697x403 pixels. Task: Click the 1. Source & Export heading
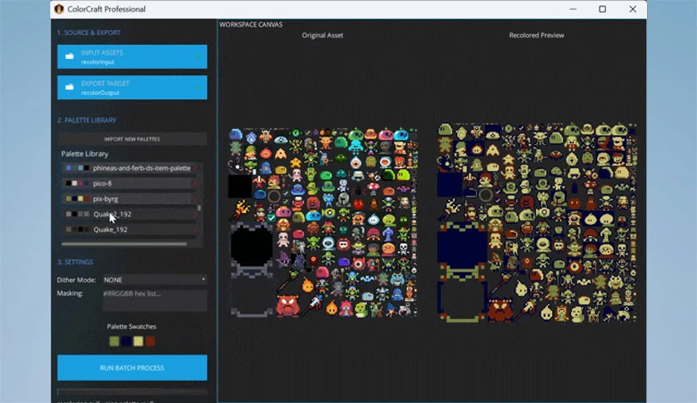[x=88, y=32]
